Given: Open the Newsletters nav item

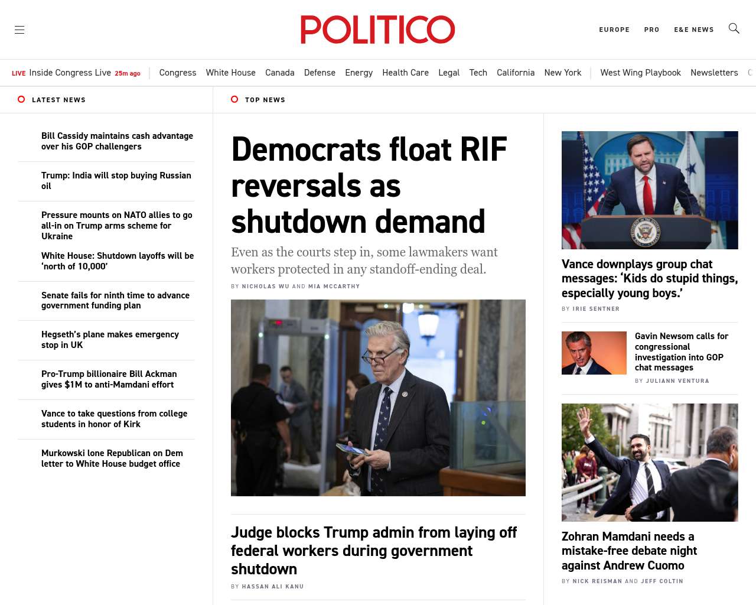Looking at the screenshot, I should click(713, 73).
